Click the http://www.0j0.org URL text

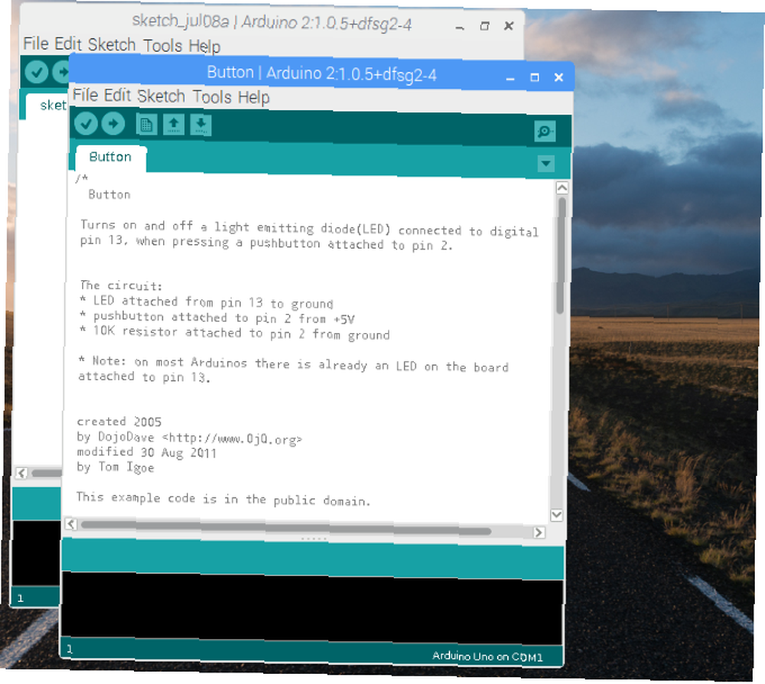pos(232,438)
